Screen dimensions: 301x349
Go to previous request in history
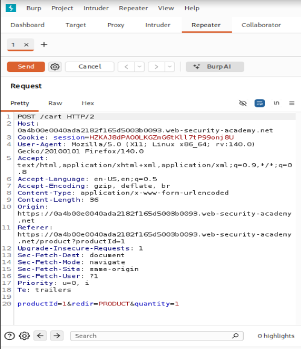pyautogui.click(x=126, y=66)
